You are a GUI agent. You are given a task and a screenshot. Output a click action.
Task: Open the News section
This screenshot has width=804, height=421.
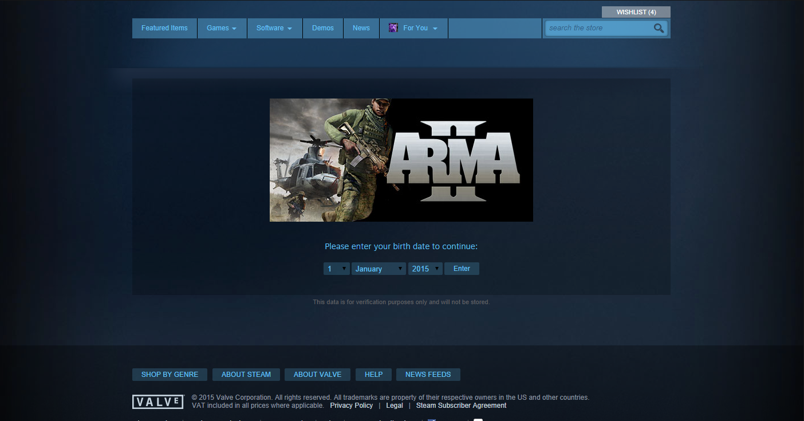pos(361,28)
